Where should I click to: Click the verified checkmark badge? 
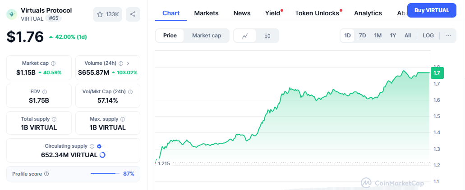click(99, 146)
